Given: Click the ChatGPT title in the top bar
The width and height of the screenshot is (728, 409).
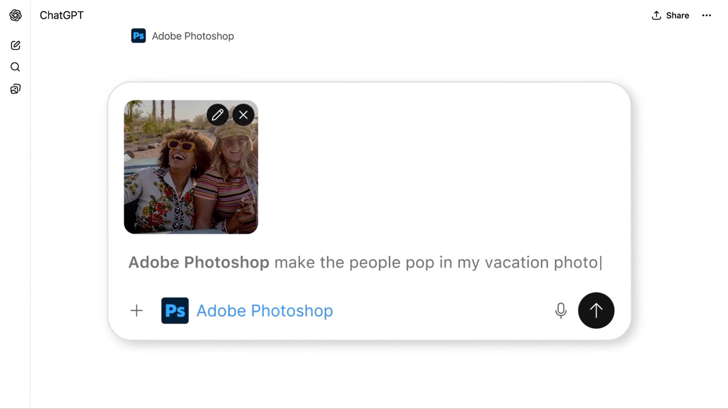Looking at the screenshot, I should (x=61, y=15).
